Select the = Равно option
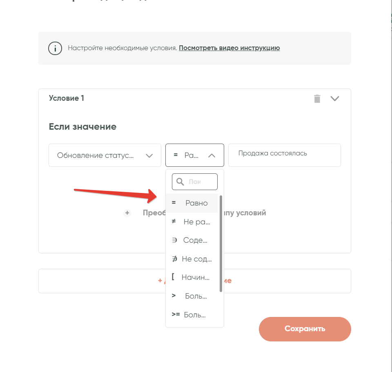The height and width of the screenshot is (372, 392). [192, 203]
